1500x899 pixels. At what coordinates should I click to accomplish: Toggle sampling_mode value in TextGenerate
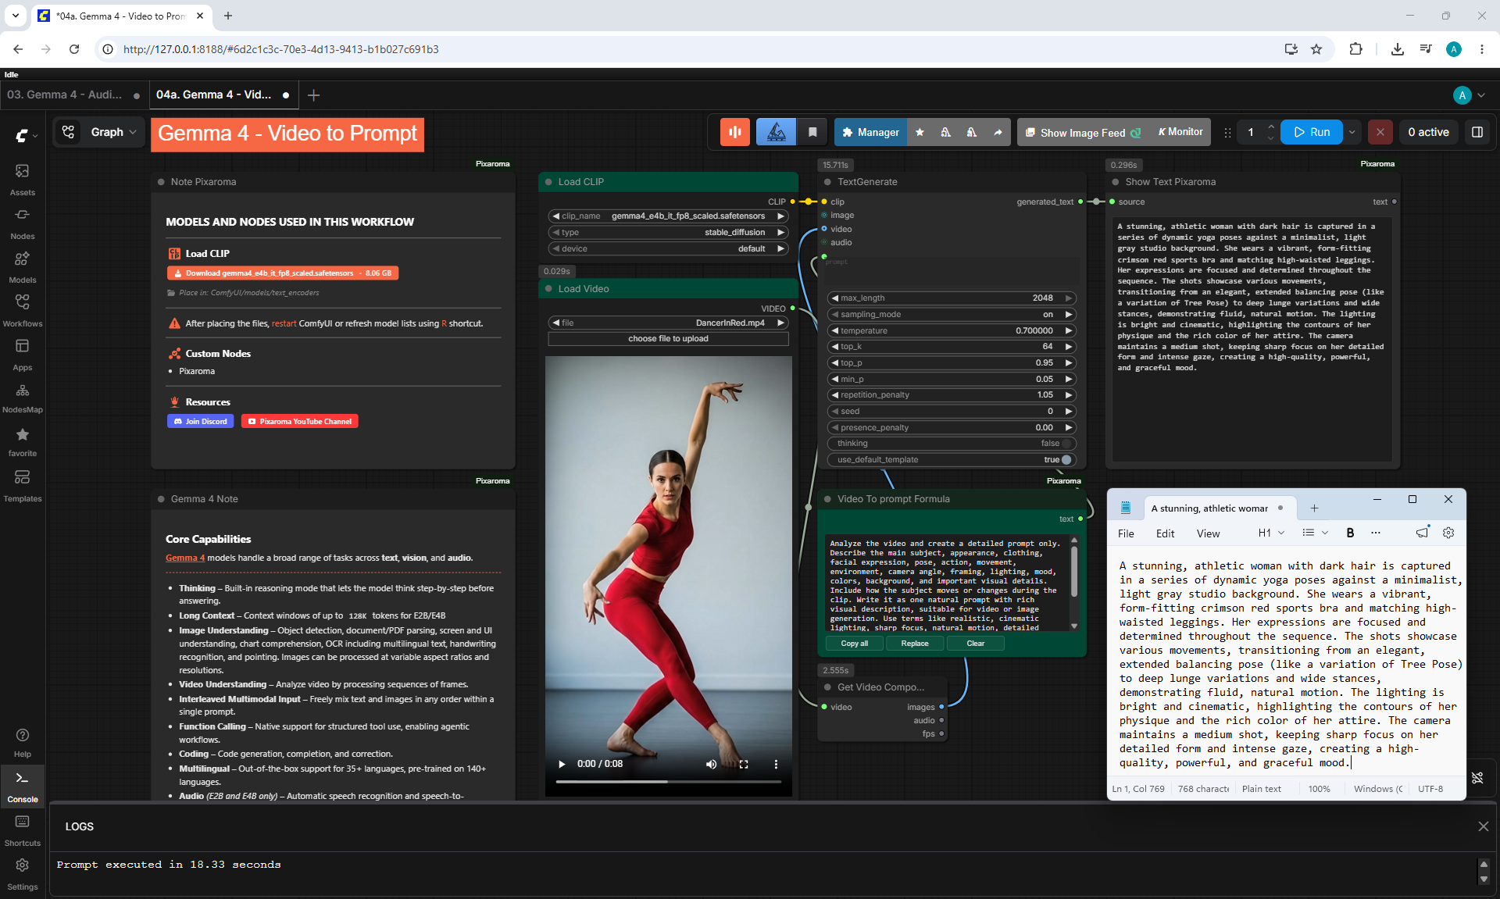click(x=952, y=315)
